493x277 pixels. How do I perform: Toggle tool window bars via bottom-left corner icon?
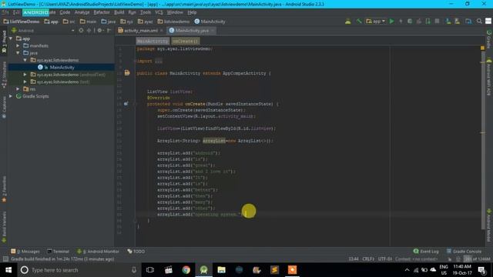(x=5, y=259)
